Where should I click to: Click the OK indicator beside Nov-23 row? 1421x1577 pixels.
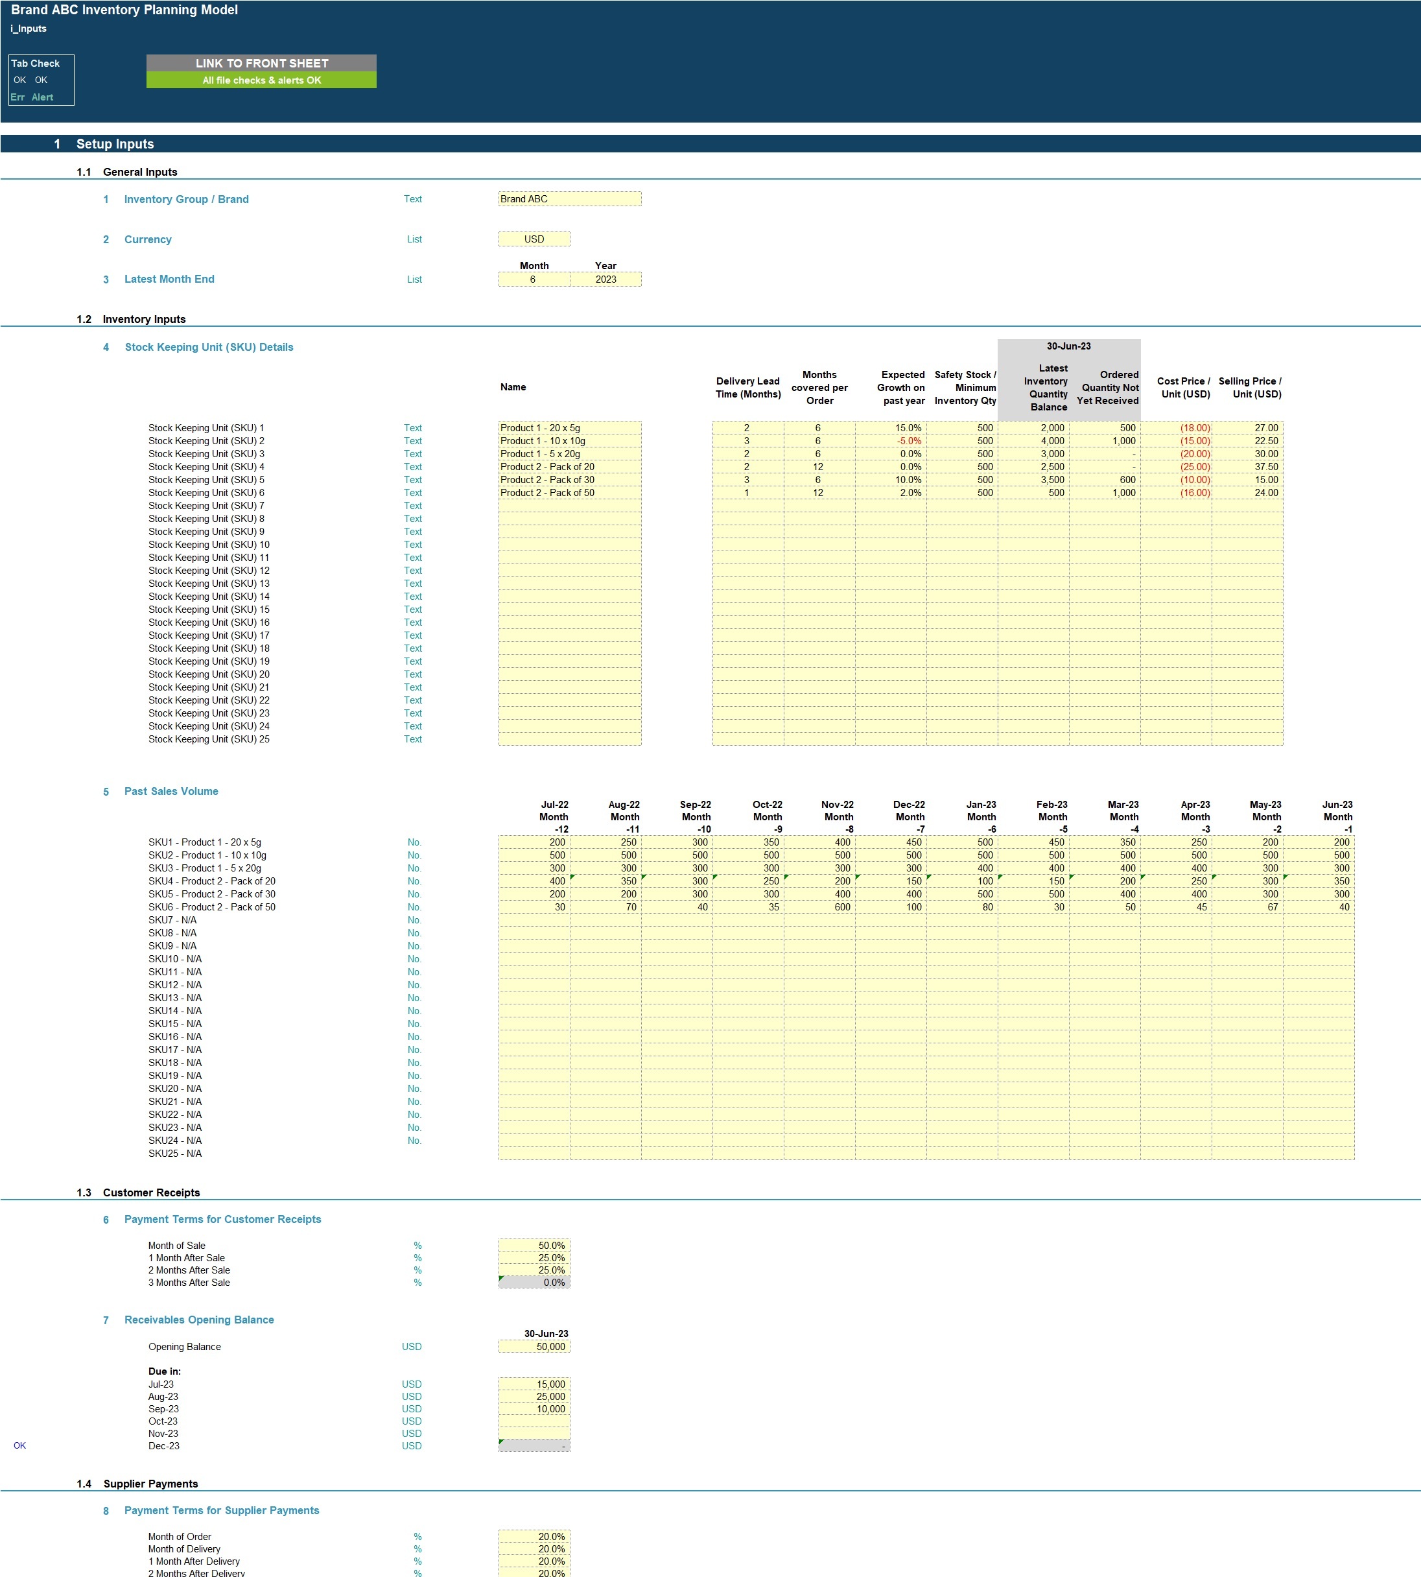pos(20,1445)
